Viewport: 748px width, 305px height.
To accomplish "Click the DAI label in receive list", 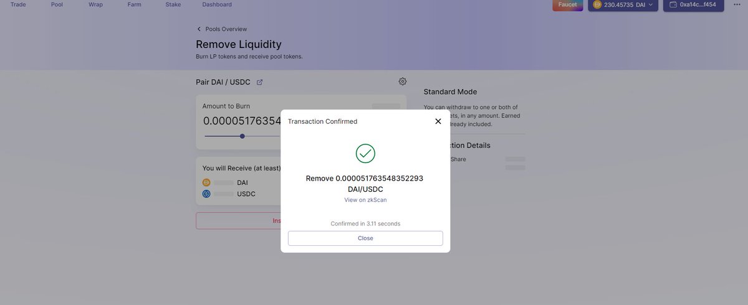I will tap(242, 182).
